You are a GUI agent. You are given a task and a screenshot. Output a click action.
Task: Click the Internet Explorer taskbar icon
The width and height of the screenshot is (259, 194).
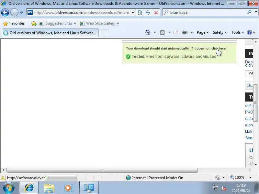[29, 188]
